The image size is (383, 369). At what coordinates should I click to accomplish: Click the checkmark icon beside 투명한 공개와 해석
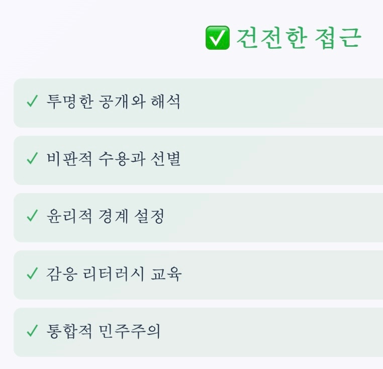coord(32,101)
